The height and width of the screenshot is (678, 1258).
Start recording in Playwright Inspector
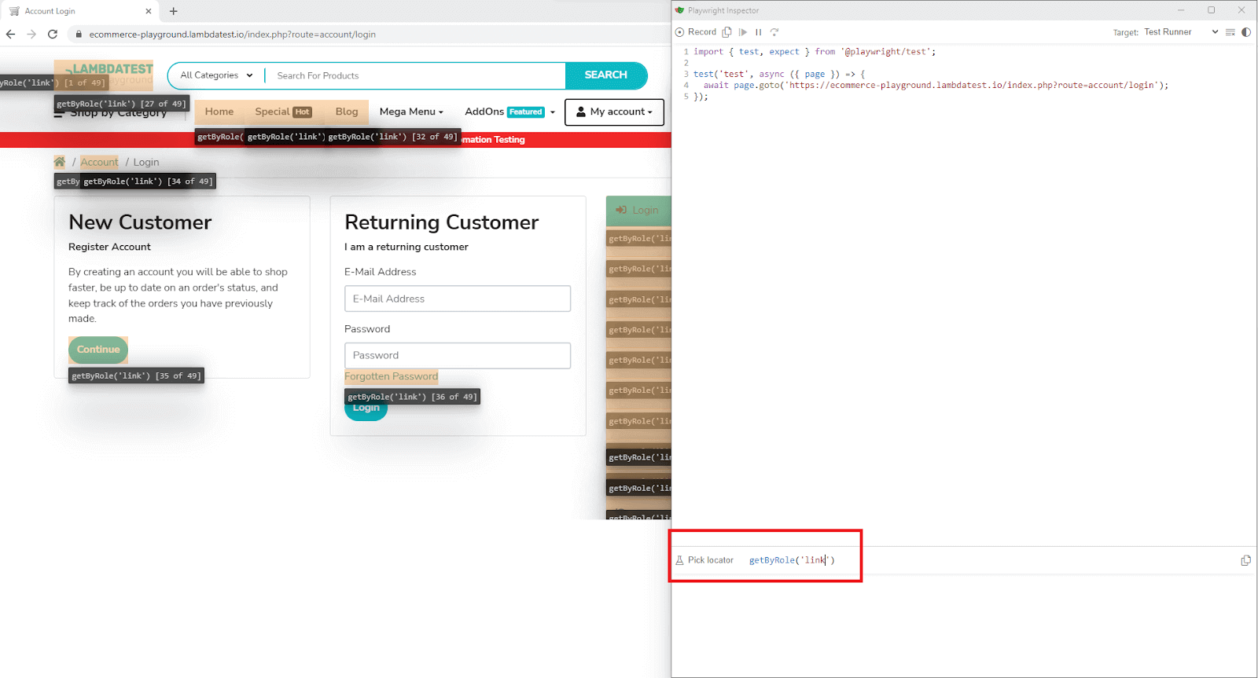(696, 32)
